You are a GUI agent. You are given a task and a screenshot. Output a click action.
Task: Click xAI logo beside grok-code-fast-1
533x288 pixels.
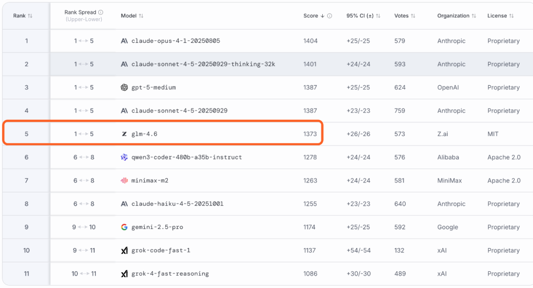(124, 251)
